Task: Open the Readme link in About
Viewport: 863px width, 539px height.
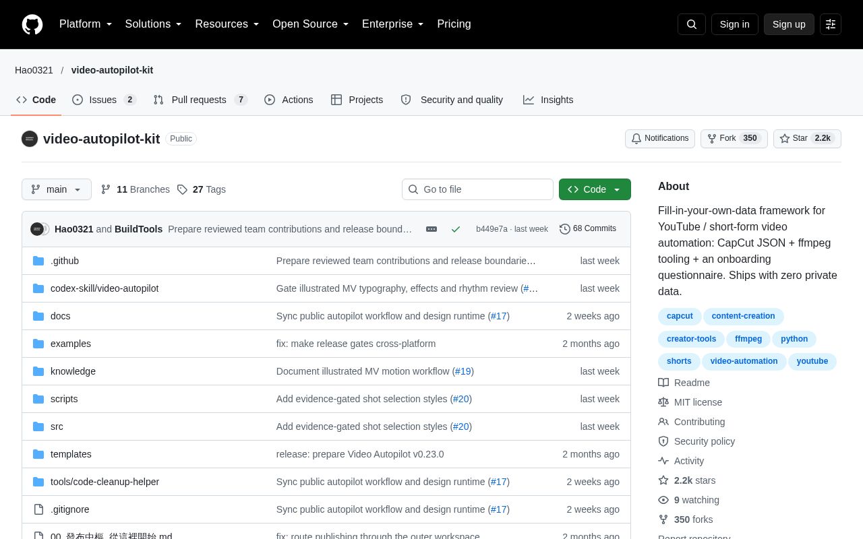Action: click(x=684, y=383)
